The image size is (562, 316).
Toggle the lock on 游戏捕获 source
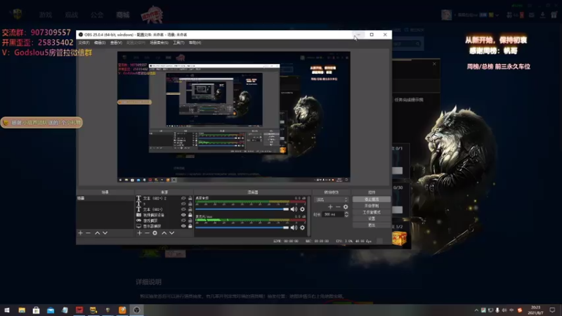coord(190,220)
